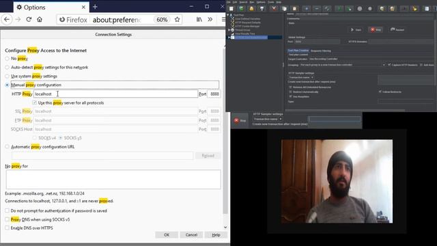The height and width of the screenshot is (246, 437).
Task: Tick Enable DNS over HTTPS checkbox
Action: [7, 228]
